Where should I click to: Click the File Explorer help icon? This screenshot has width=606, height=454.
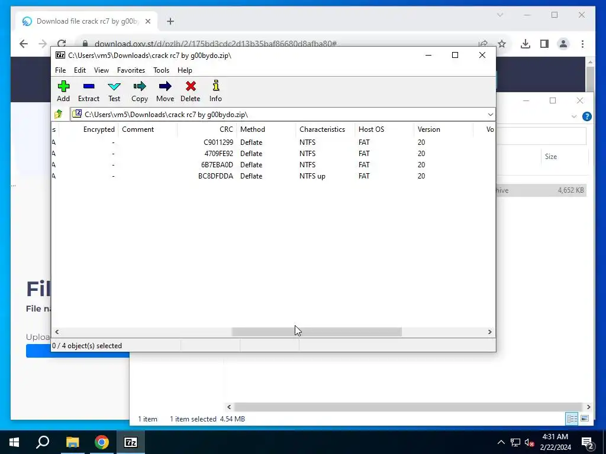[586, 116]
